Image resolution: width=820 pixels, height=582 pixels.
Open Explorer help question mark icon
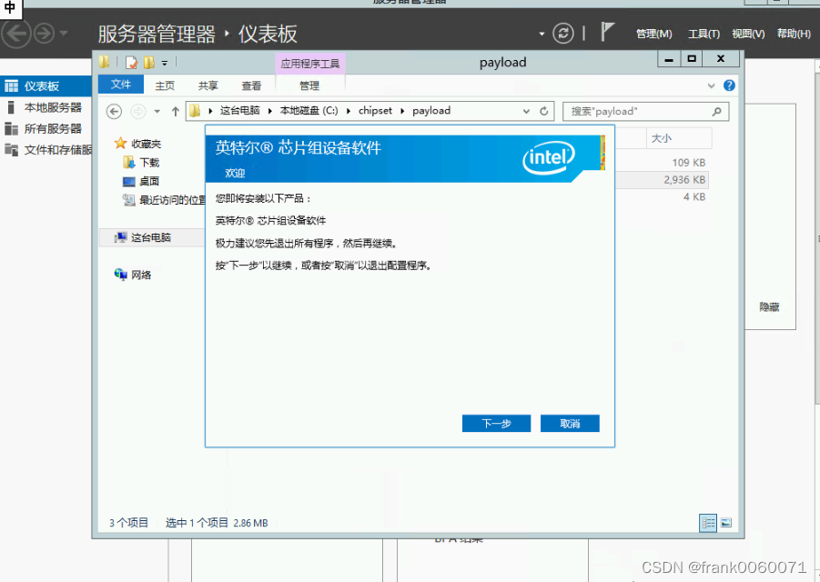729,85
